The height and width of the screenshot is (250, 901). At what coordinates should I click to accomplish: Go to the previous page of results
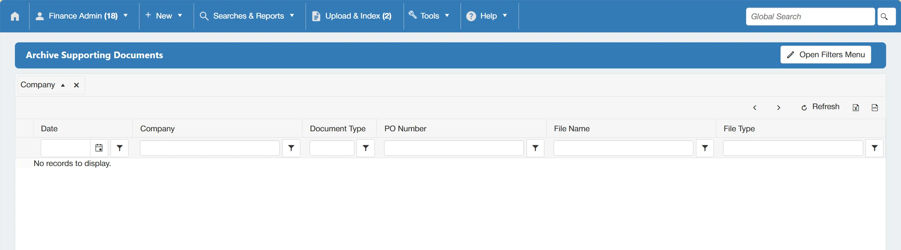pos(754,107)
